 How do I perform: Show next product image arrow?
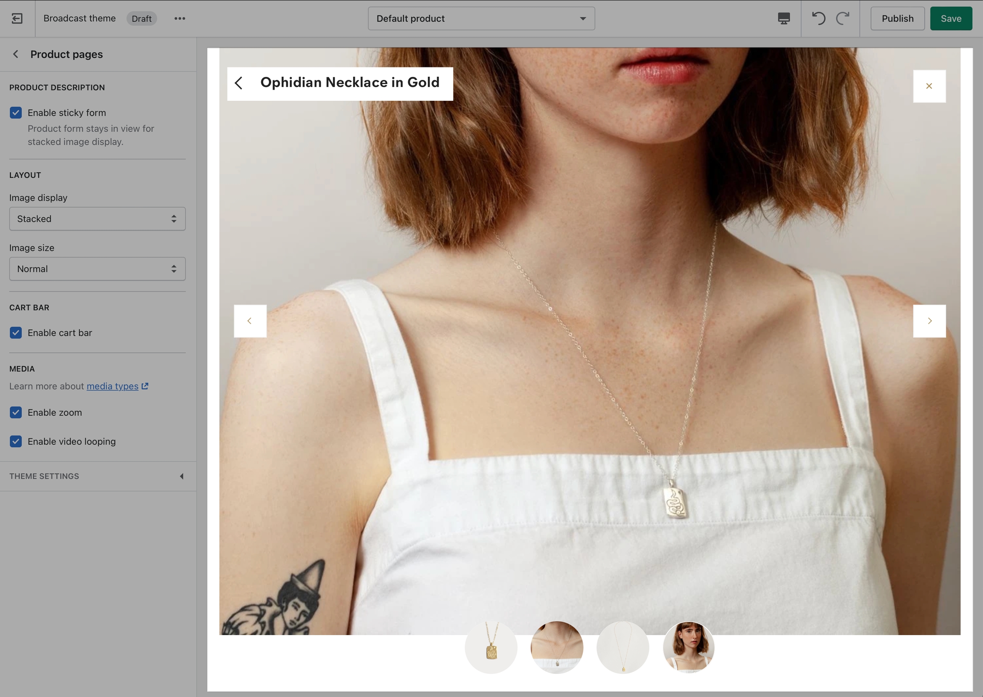929,321
